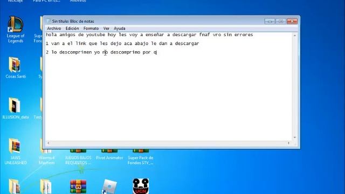Click the second "descargar" at end of line two
The height and width of the screenshot is (194, 345).
187,44
